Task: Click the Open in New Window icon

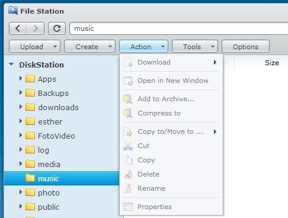Action: tap(128, 81)
